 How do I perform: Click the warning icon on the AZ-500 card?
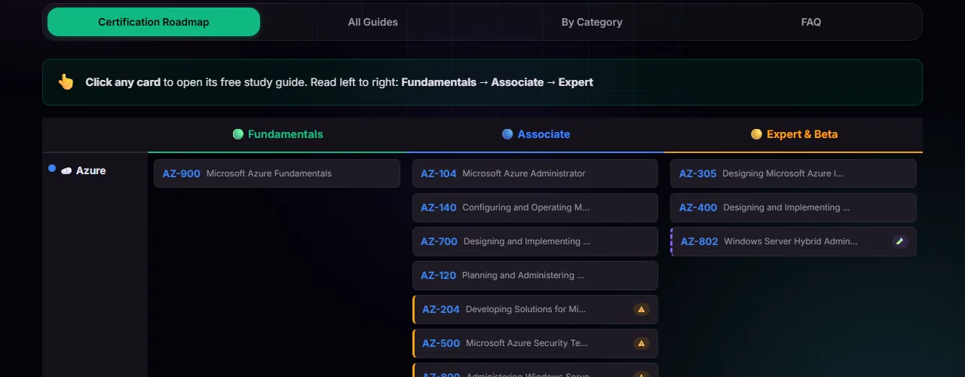click(x=642, y=343)
